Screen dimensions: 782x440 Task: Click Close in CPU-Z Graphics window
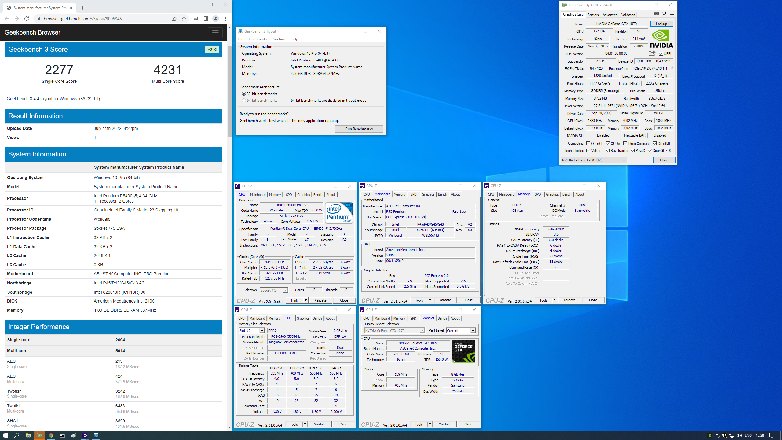pyautogui.click(x=468, y=424)
